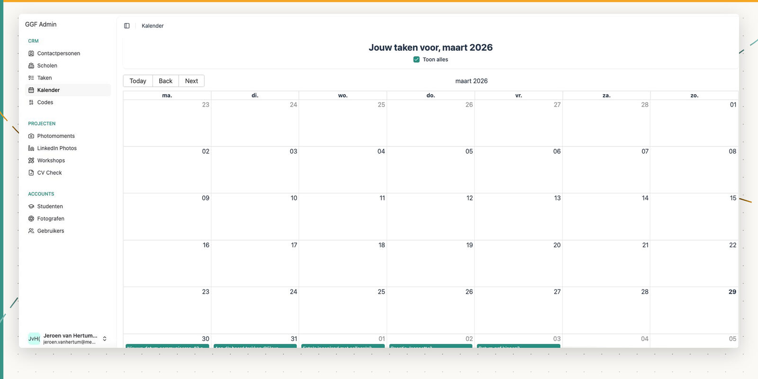Click the Studenten graduation cap icon
The width and height of the screenshot is (758, 379).
click(31, 207)
